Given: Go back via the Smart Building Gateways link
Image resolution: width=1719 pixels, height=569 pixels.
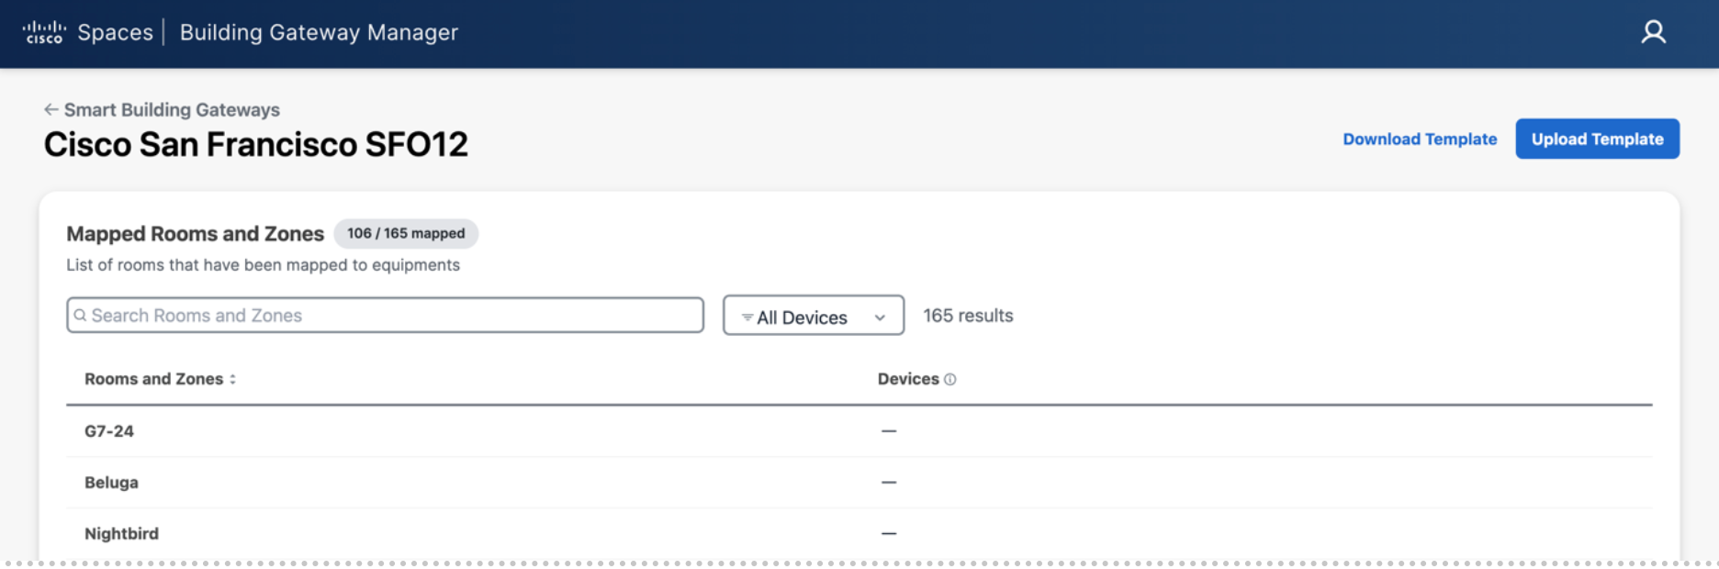Looking at the screenshot, I should 172,110.
